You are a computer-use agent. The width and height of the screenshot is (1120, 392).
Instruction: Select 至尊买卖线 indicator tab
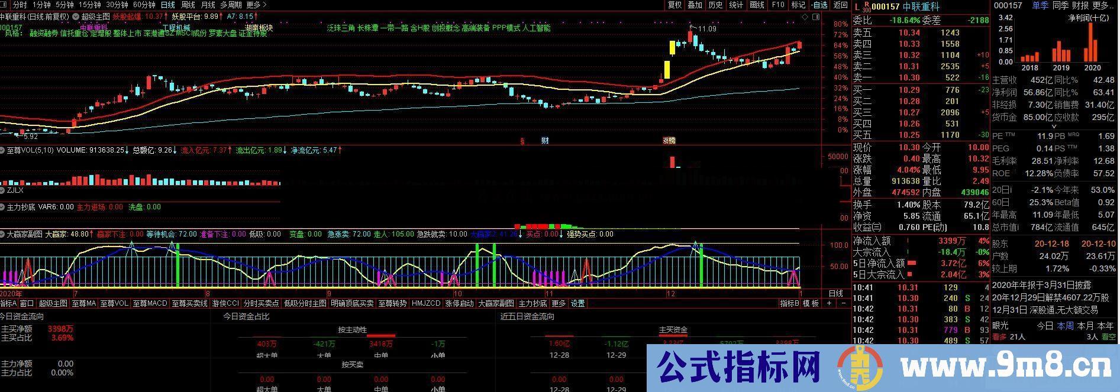(189, 303)
